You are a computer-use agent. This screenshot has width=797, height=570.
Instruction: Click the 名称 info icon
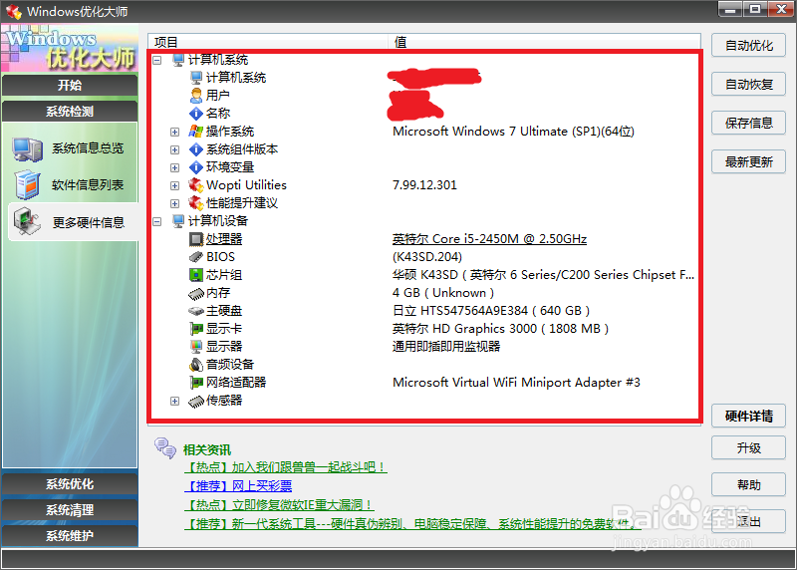(196, 114)
